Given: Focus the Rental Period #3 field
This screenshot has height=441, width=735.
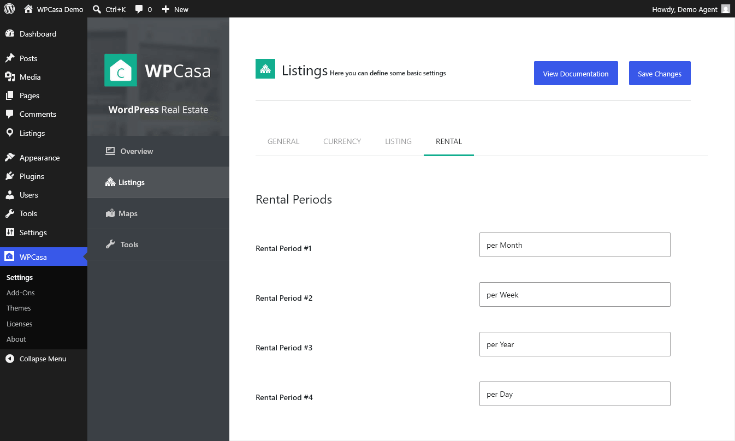Looking at the screenshot, I should 575,344.
